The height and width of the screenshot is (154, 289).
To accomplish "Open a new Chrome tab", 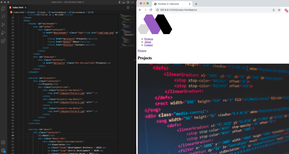I will coord(196,4).
